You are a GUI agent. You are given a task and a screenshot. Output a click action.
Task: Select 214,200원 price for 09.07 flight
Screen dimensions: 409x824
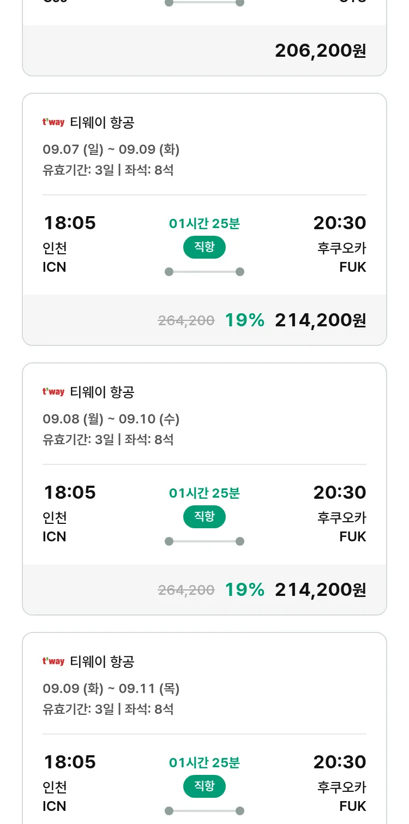320,320
